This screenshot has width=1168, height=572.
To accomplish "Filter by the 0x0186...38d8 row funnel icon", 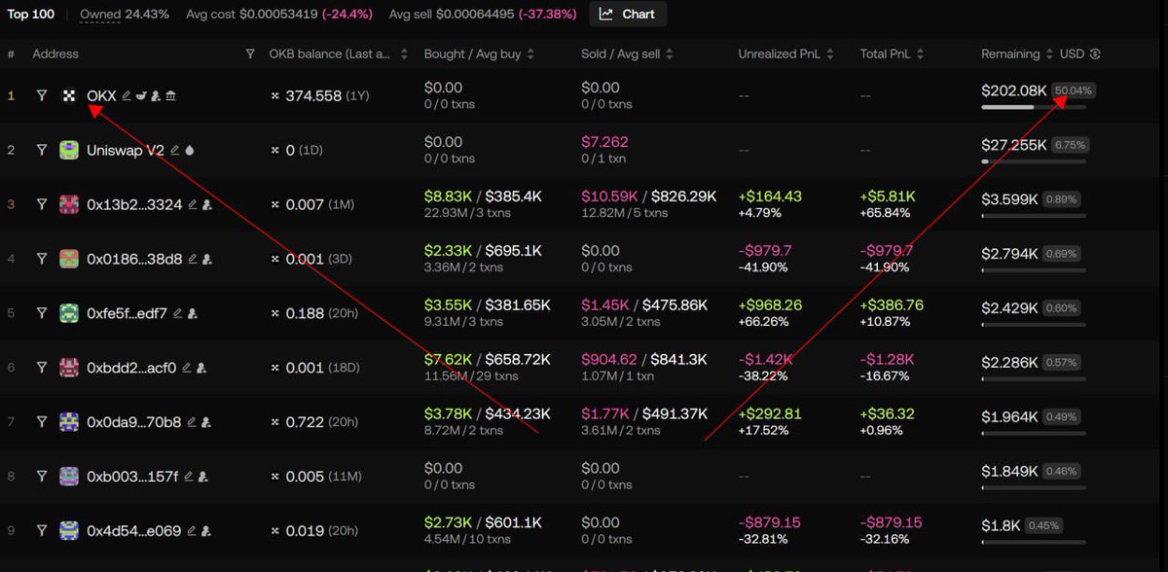I will (42, 259).
